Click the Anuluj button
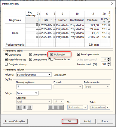The width and height of the screenshot is (116, 127). (87, 121)
